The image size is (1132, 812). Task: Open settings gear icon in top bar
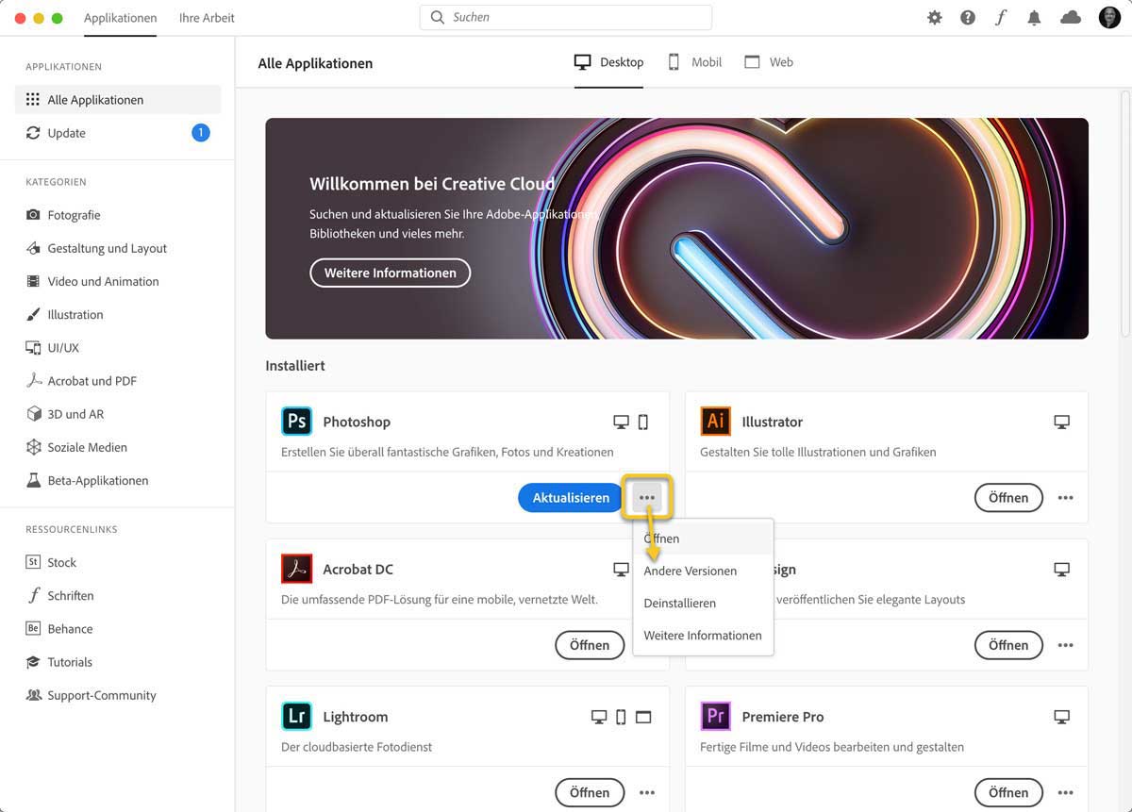pyautogui.click(x=935, y=18)
